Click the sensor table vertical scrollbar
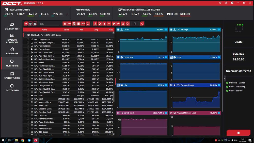 [x=113, y=97]
